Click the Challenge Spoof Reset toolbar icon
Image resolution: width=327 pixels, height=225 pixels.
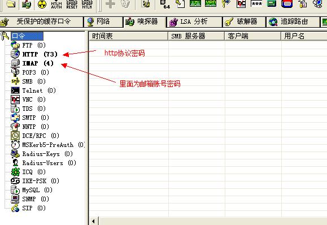[72, 5]
